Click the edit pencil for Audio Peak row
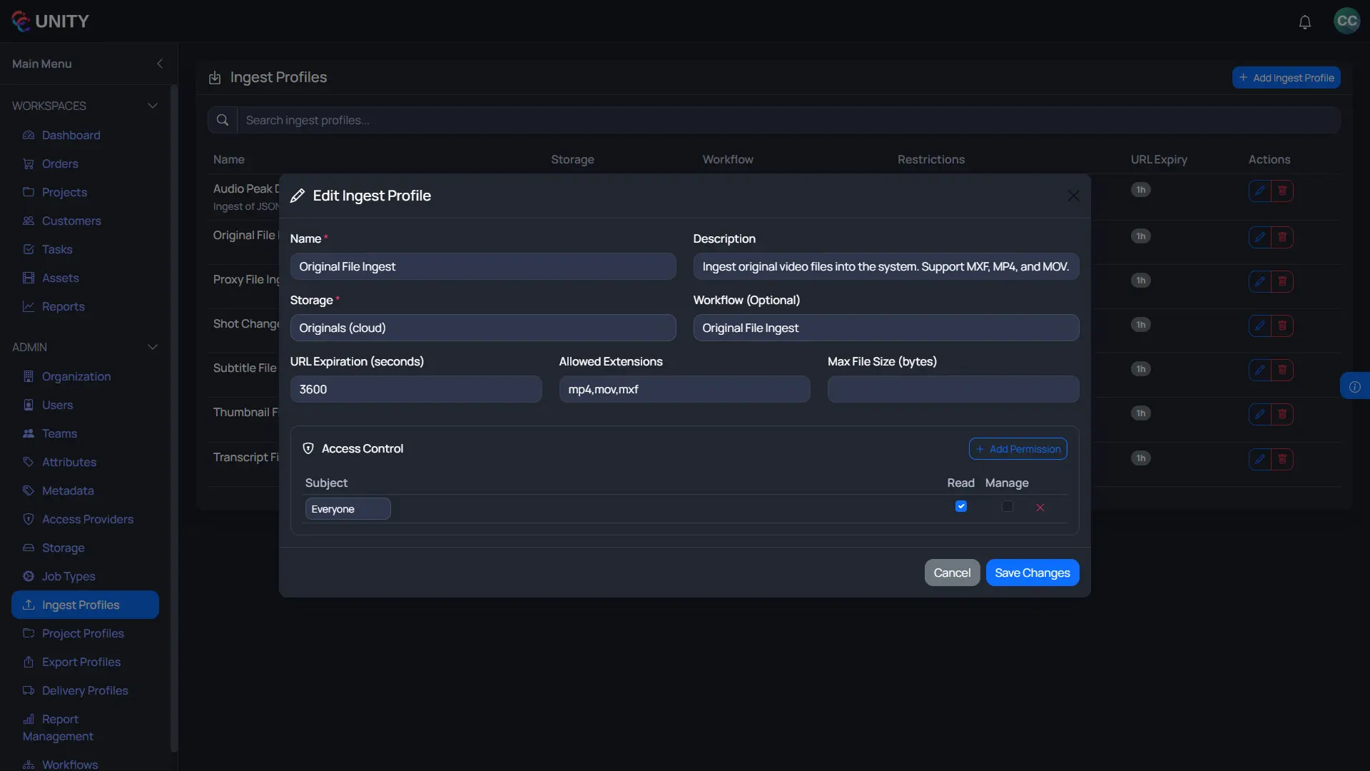Image resolution: width=1370 pixels, height=771 pixels. [1259, 191]
